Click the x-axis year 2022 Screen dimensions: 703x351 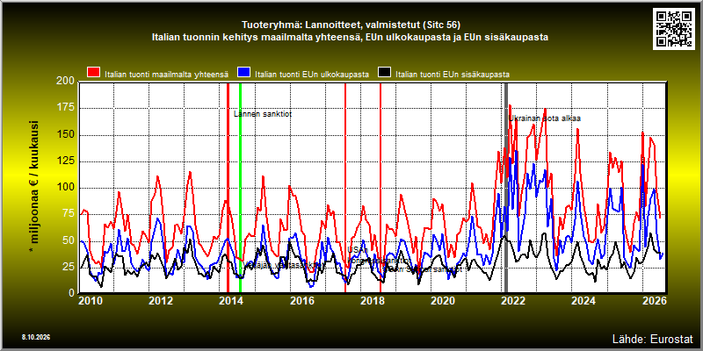pyautogui.click(x=512, y=300)
